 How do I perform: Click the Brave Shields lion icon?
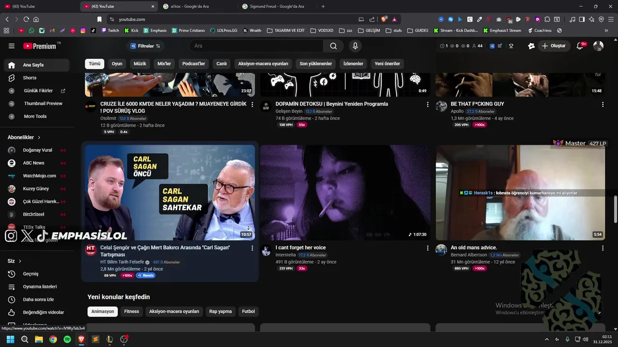(384, 19)
